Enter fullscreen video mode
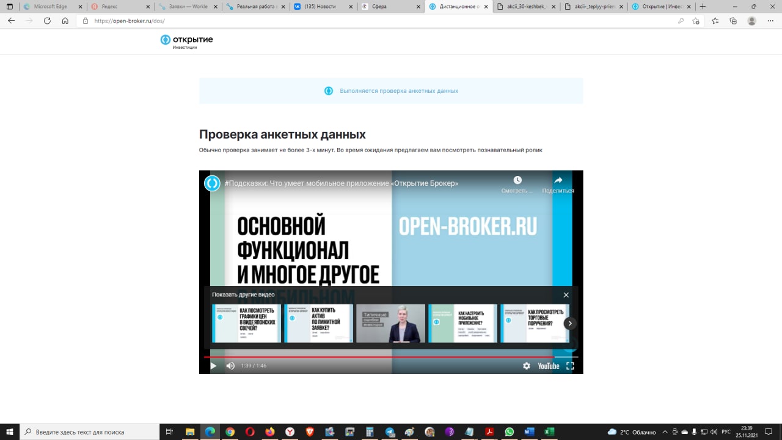782x440 pixels. click(570, 365)
